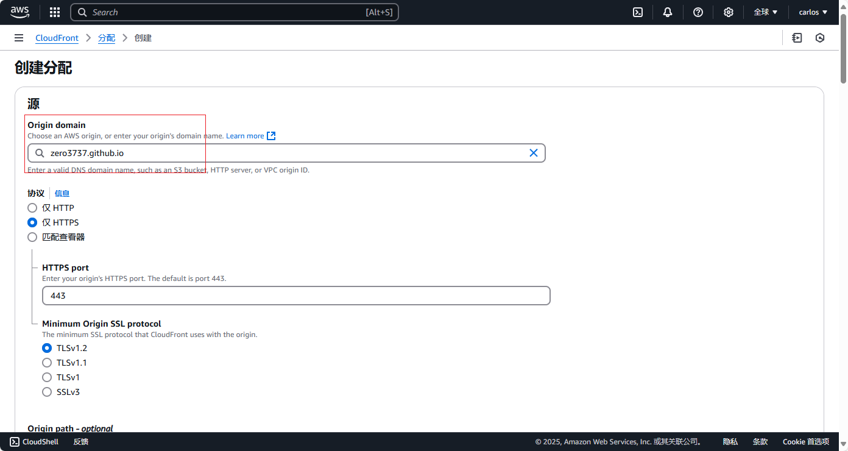Go to 分配 breadcrumb link
Screen dimensions: 848x451
tap(107, 38)
